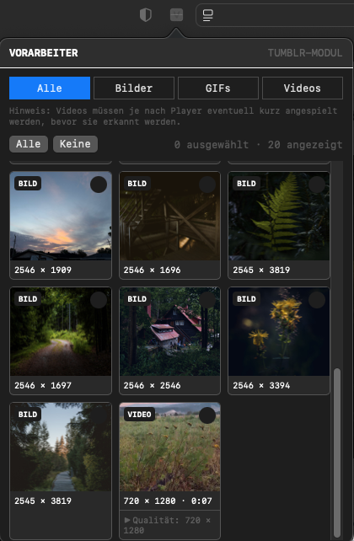Deselect everything with Keine button
This screenshot has width=354, height=541.
75,144
